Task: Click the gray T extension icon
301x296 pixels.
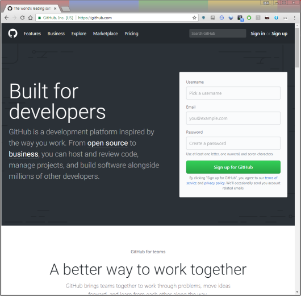Action: 258,18
